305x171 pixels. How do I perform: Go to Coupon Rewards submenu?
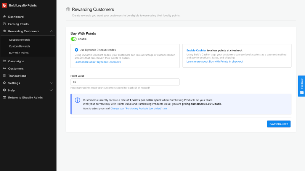pyautogui.click(x=19, y=40)
